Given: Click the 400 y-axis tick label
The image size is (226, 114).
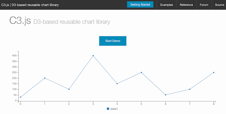Looking at the screenshot, I should (x=14, y=55).
